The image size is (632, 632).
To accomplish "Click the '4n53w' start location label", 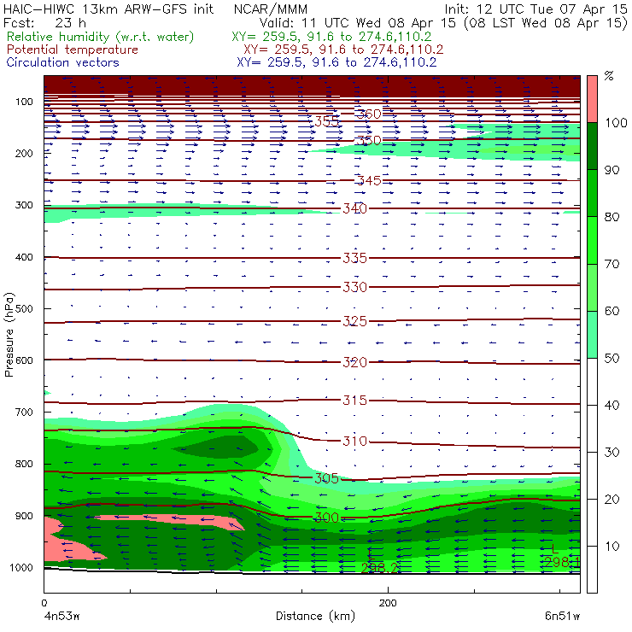I will (x=61, y=617).
